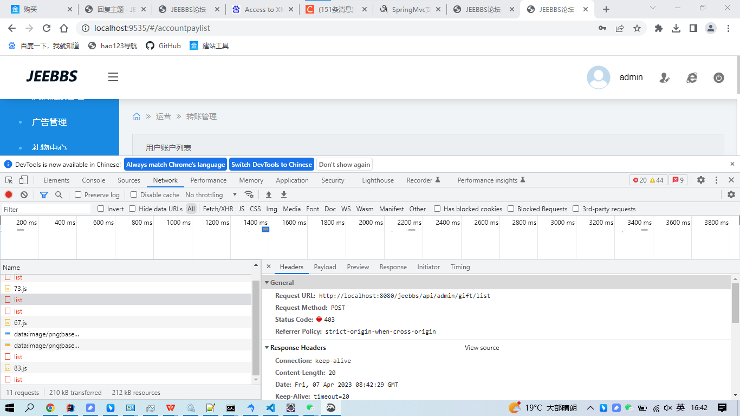Click the JEEBBS hamburger menu icon

point(113,77)
